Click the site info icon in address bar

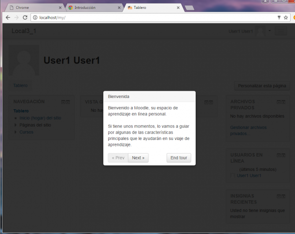35,18
